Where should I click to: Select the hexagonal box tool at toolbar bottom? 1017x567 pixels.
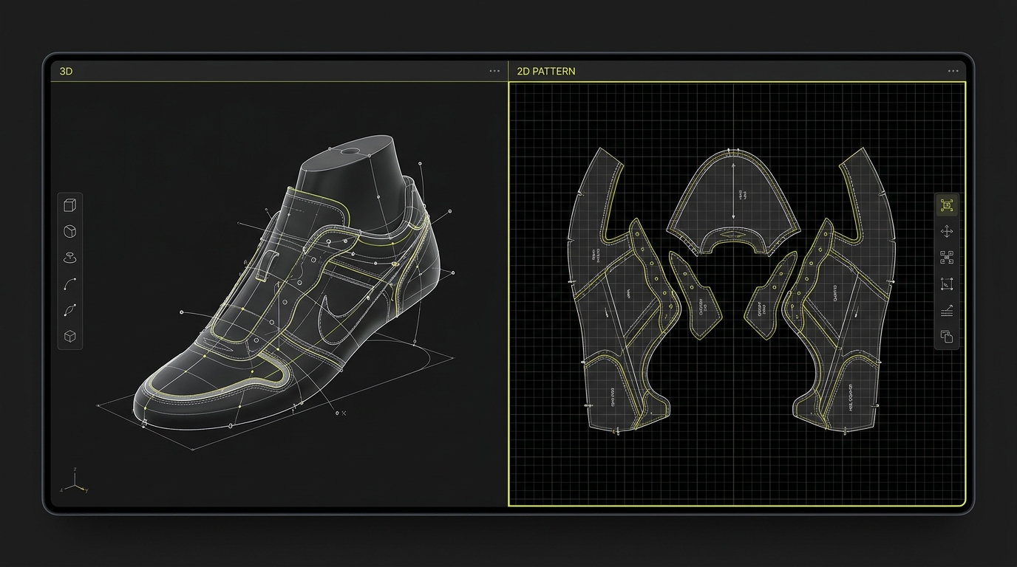[70, 337]
